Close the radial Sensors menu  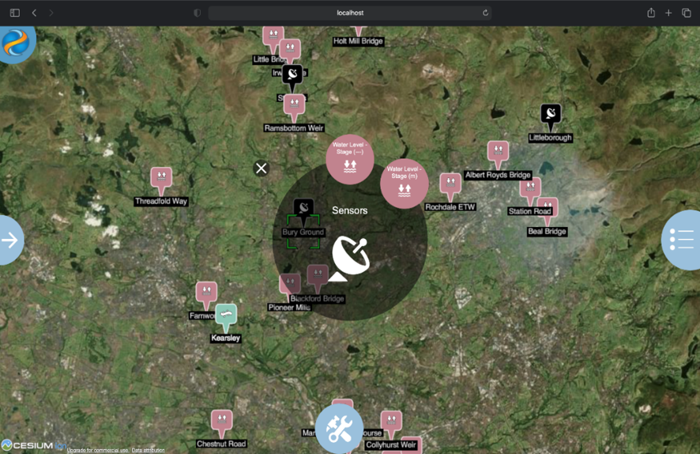262,168
